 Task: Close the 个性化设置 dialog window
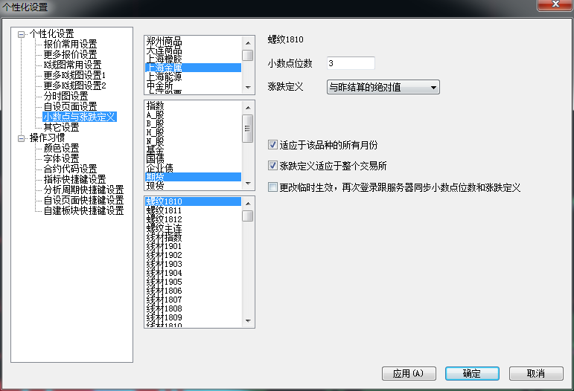554,7
